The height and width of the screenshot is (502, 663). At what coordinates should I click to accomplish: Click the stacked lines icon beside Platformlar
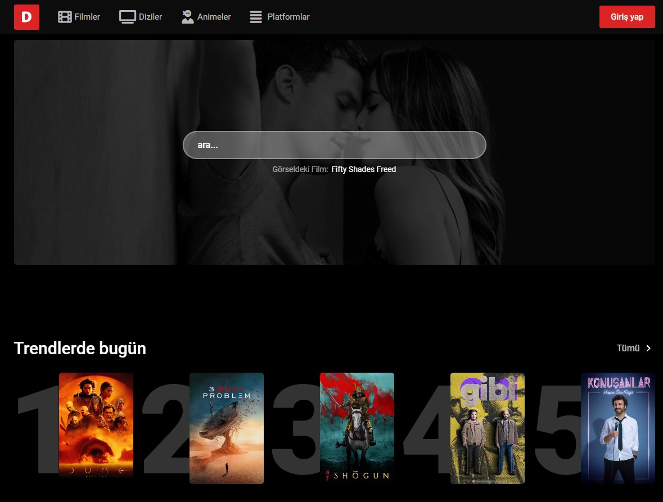point(256,17)
